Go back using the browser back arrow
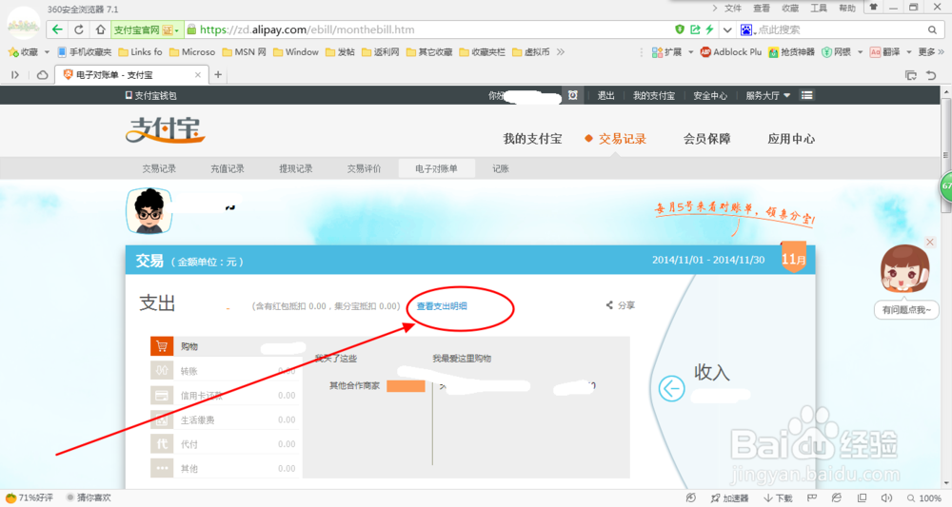This screenshot has height=507, width=952. (x=57, y=29)
